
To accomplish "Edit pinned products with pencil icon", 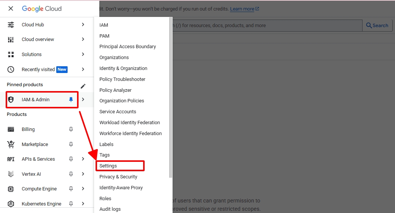I will point(83,86).
